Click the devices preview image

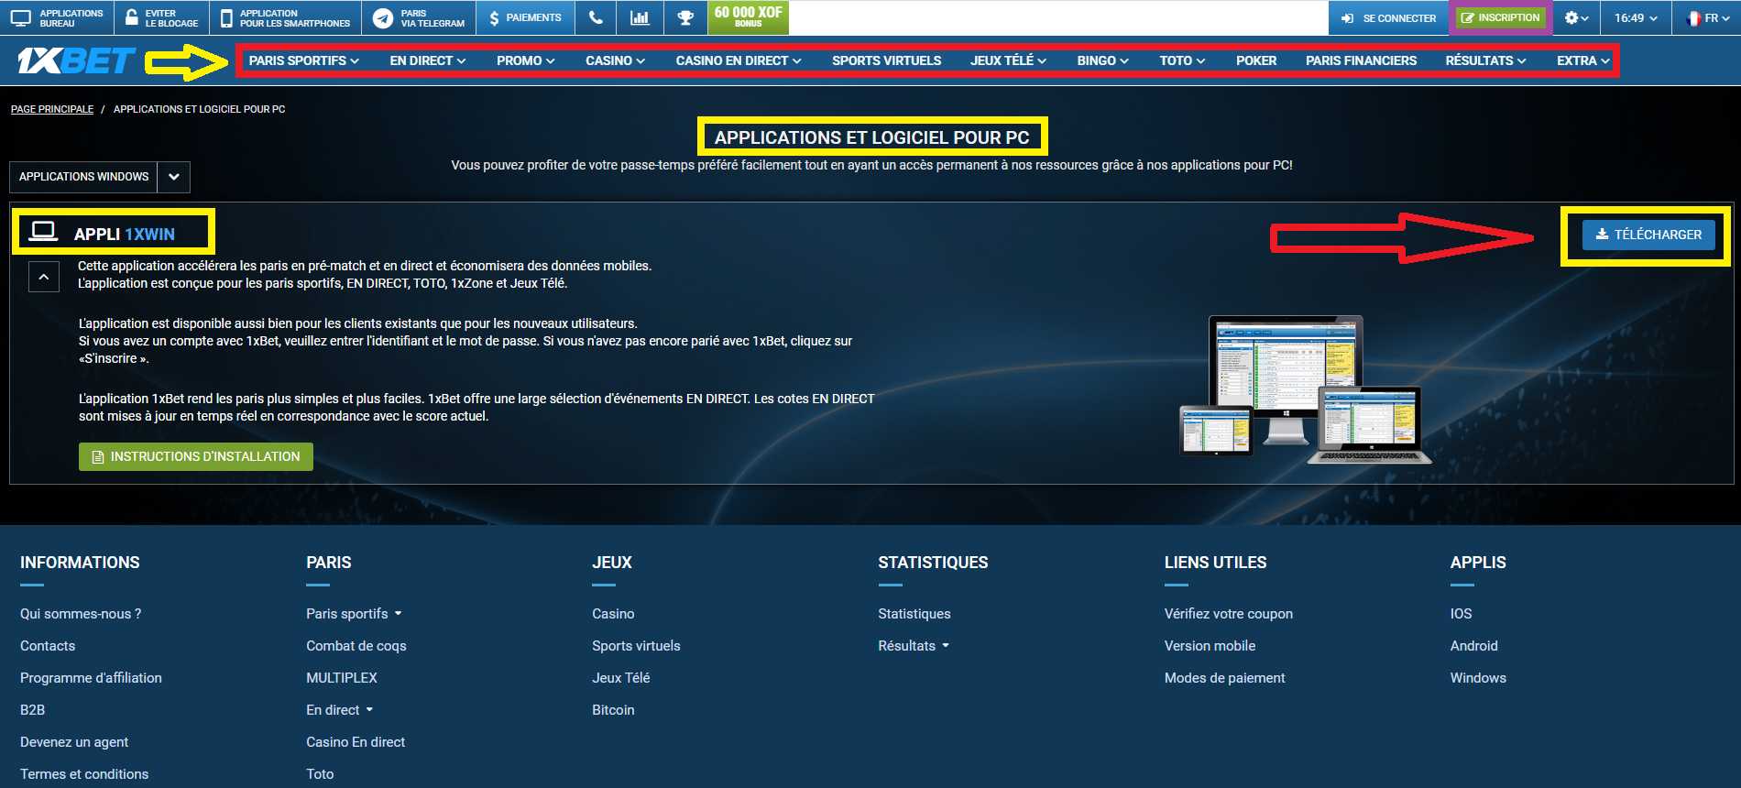point(1305,389)
